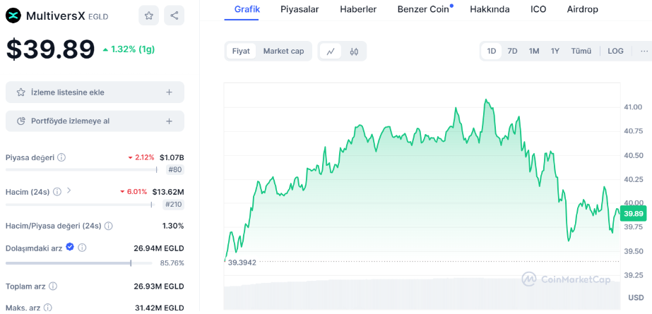Switch to candlestick chart icon
Screen dimensions: 652x314
pyautogui.click(x=354, y=51)
